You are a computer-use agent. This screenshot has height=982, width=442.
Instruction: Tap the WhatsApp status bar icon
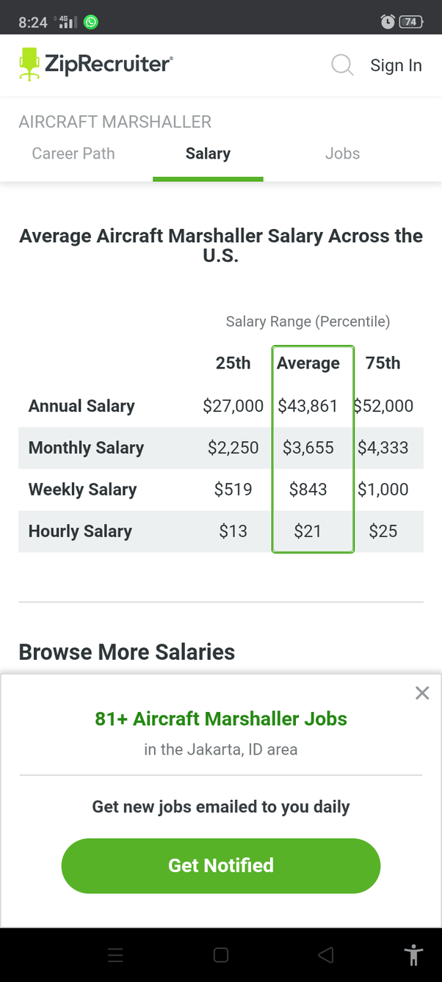[91, 22]
